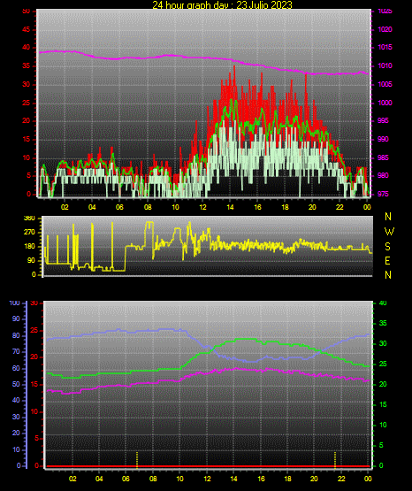This screenshot has width=412, height=491.
Task: Click the E wind direction label
Action: pos(387,260)
